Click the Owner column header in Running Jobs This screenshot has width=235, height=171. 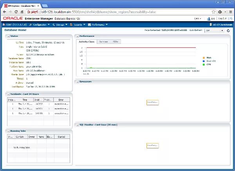(32, 137)
